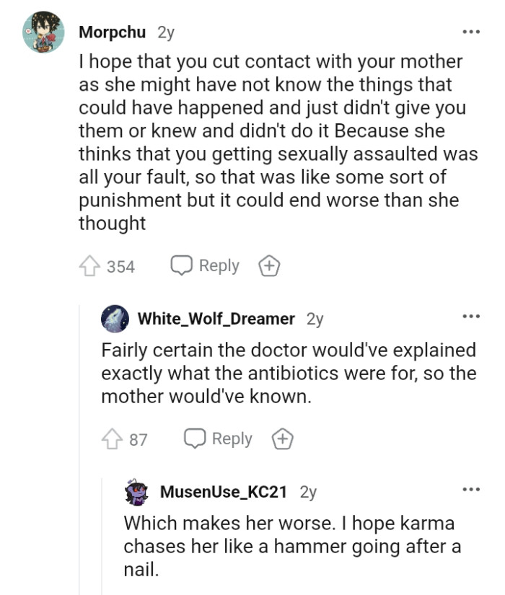This screenshot has height=595, width=505.
Task: Click the award icon beside White_Wolf_Dreamer's Reply button
Action: click(x=281, y=438)
